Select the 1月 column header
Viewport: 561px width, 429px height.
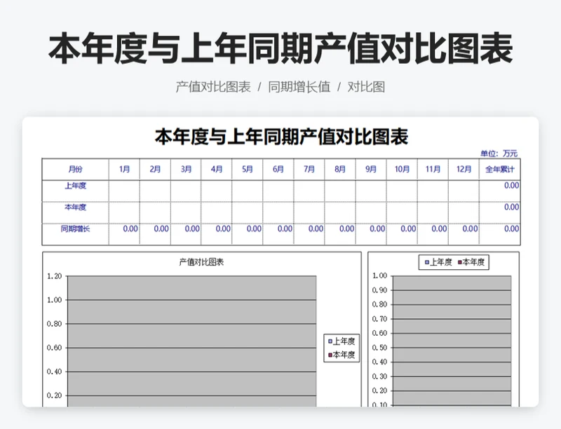click(124, 169)
